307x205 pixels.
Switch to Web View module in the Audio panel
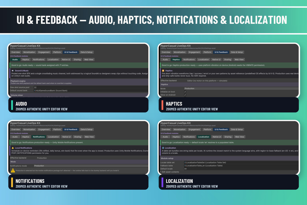point(89,59)
